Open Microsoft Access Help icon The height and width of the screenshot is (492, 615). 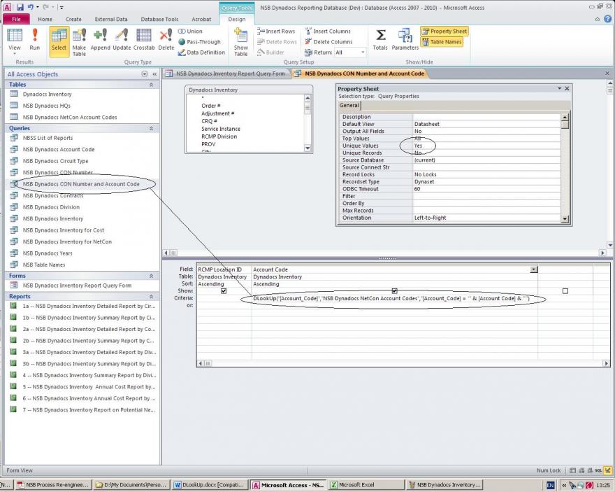click(x=607, y=18)
